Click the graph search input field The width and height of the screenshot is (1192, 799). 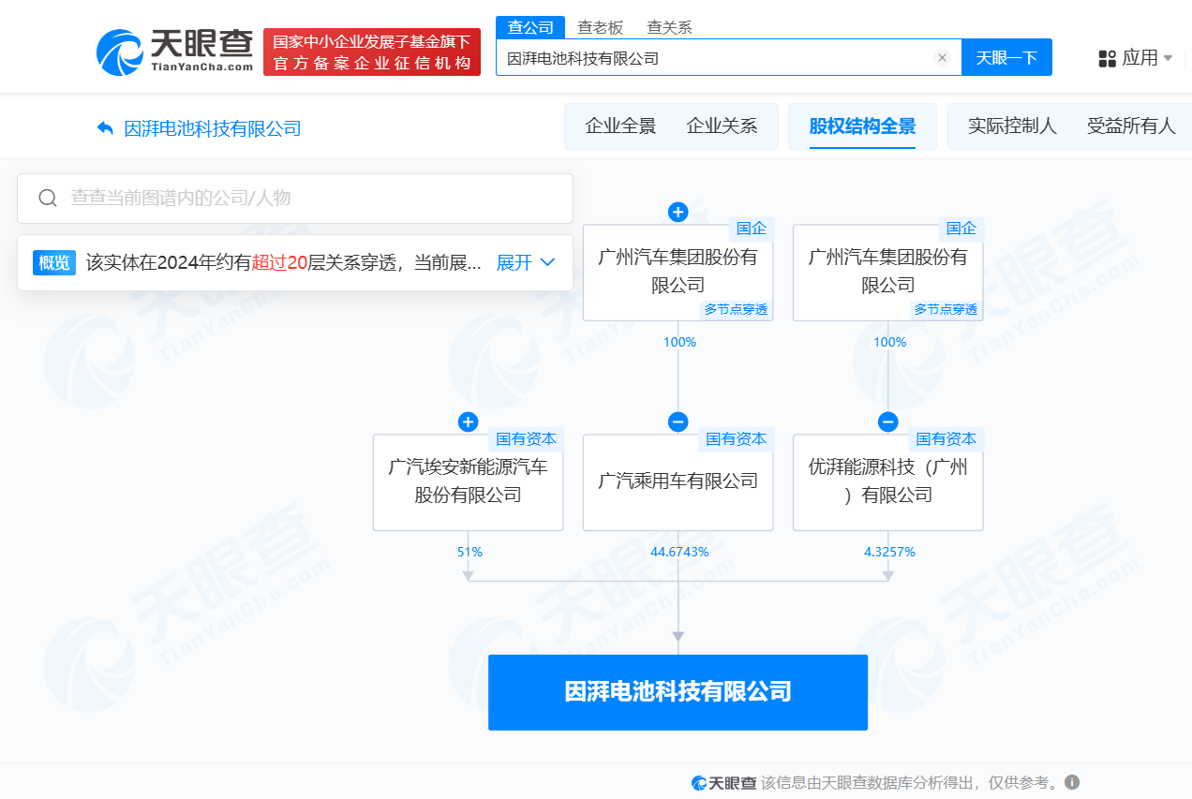pos(281,198)
